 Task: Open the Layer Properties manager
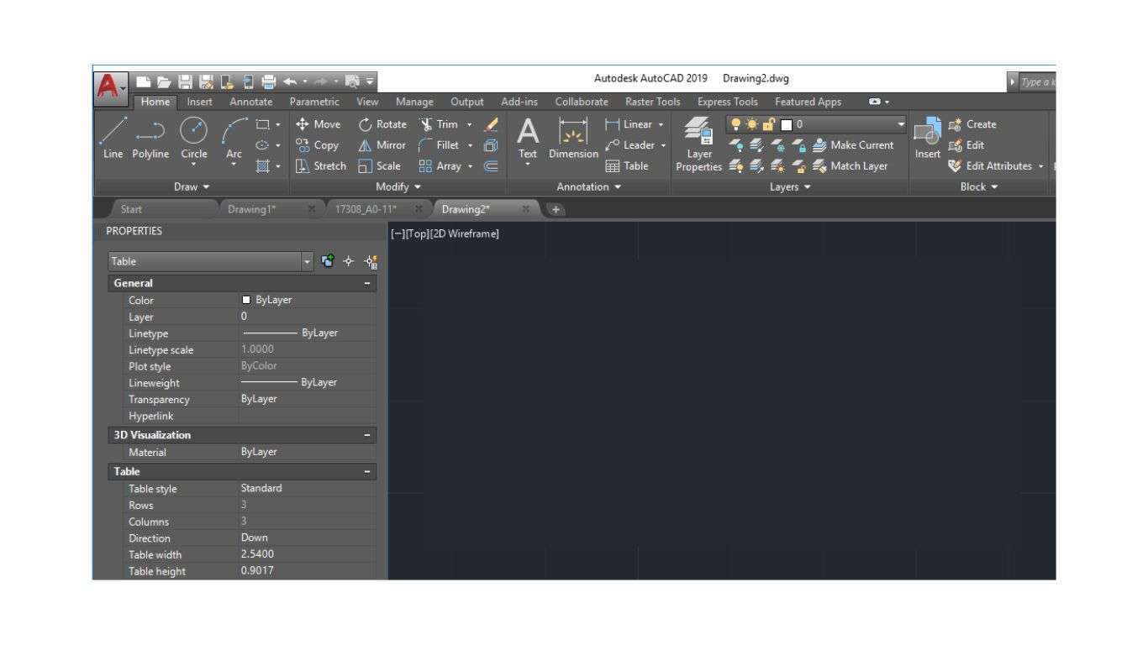[x=698, y=143]
